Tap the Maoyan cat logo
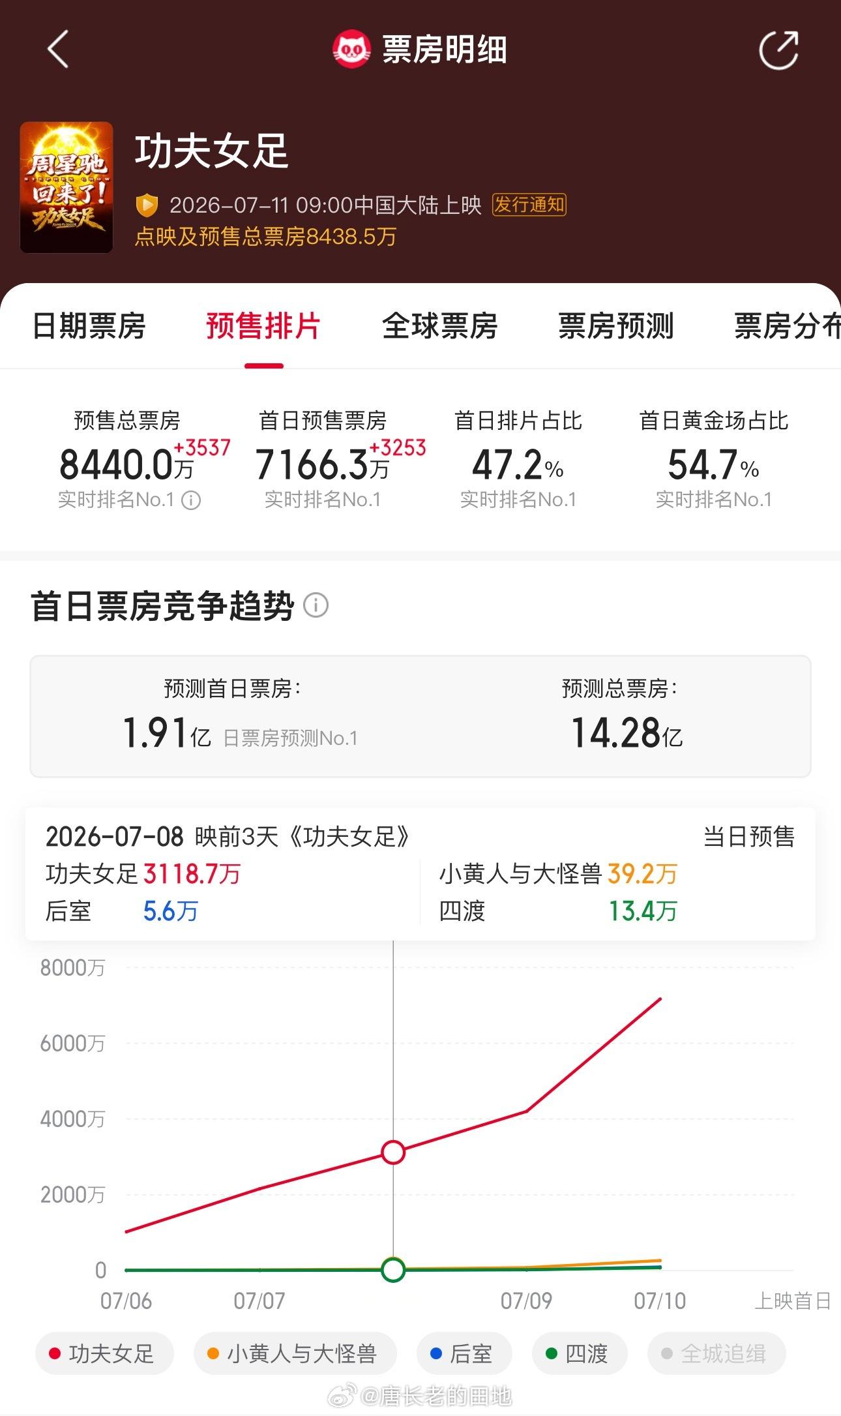Screen dimensions: 841x1416 coord(352,50)
